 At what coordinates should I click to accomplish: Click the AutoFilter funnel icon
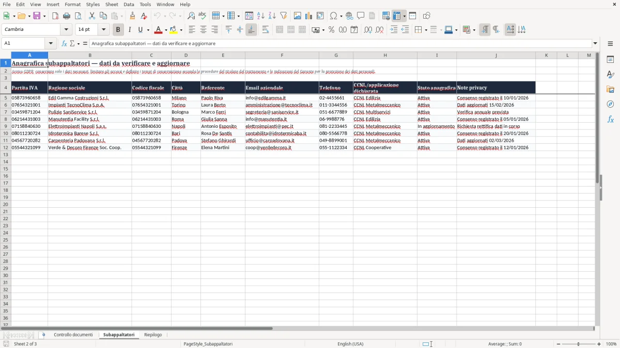tap(284, 16)
